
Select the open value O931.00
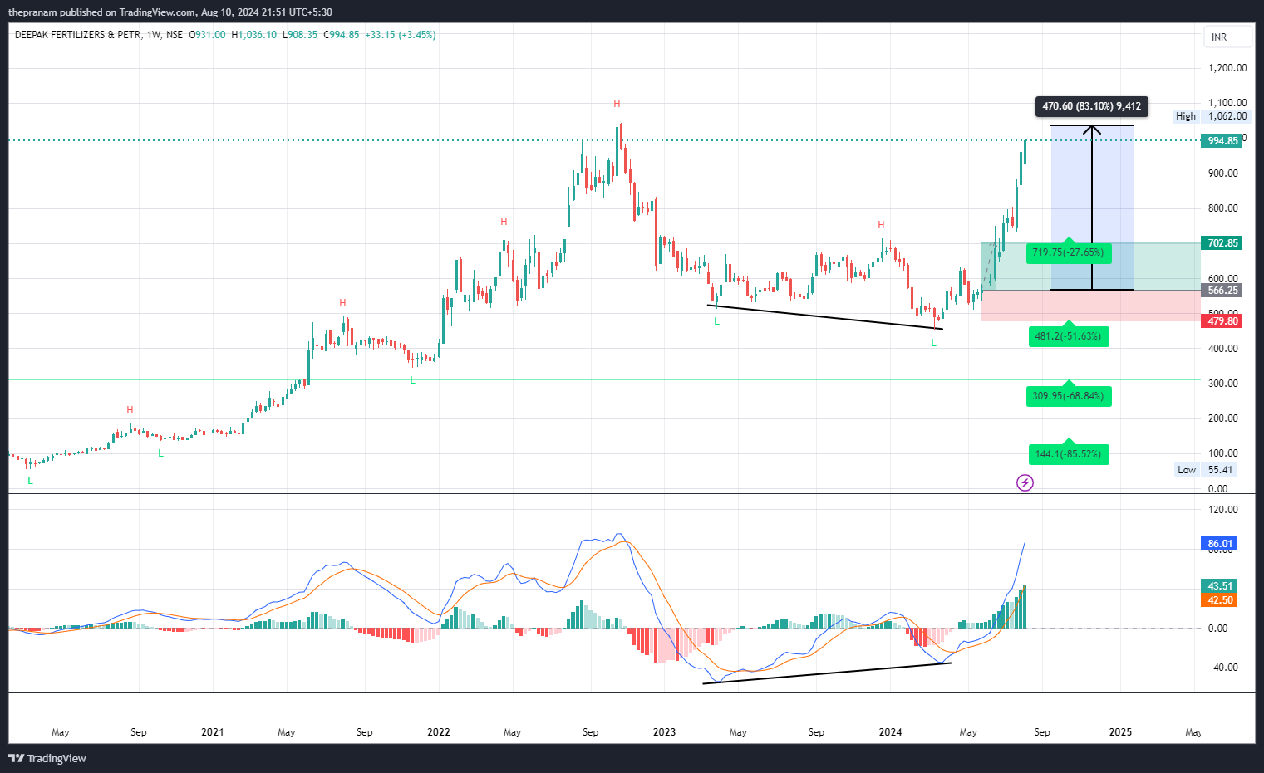(208, 35)
